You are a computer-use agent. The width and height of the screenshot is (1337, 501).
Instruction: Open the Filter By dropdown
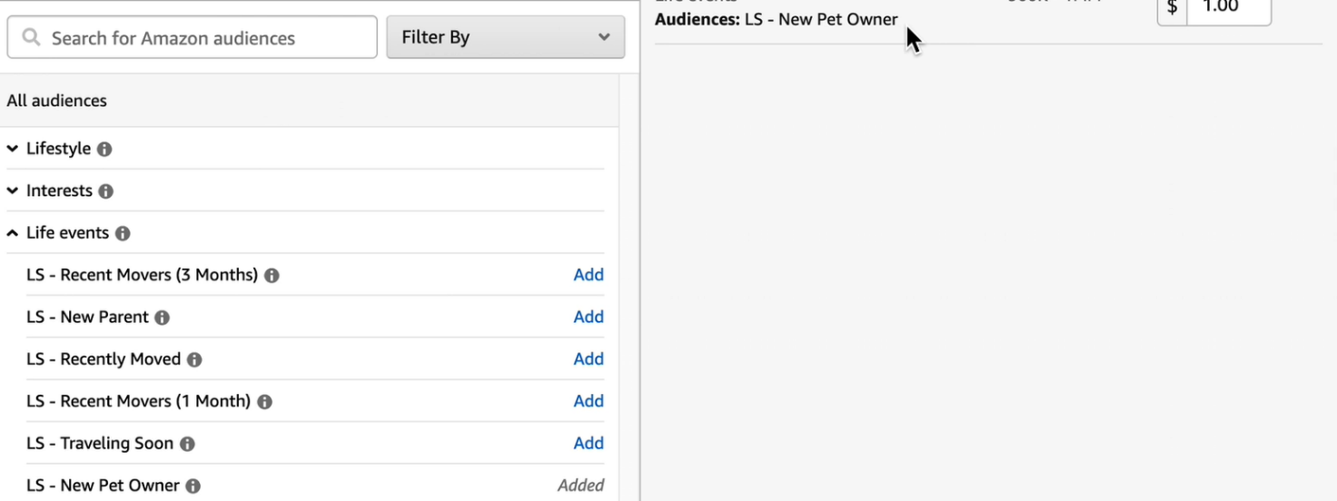coord(505,38)
